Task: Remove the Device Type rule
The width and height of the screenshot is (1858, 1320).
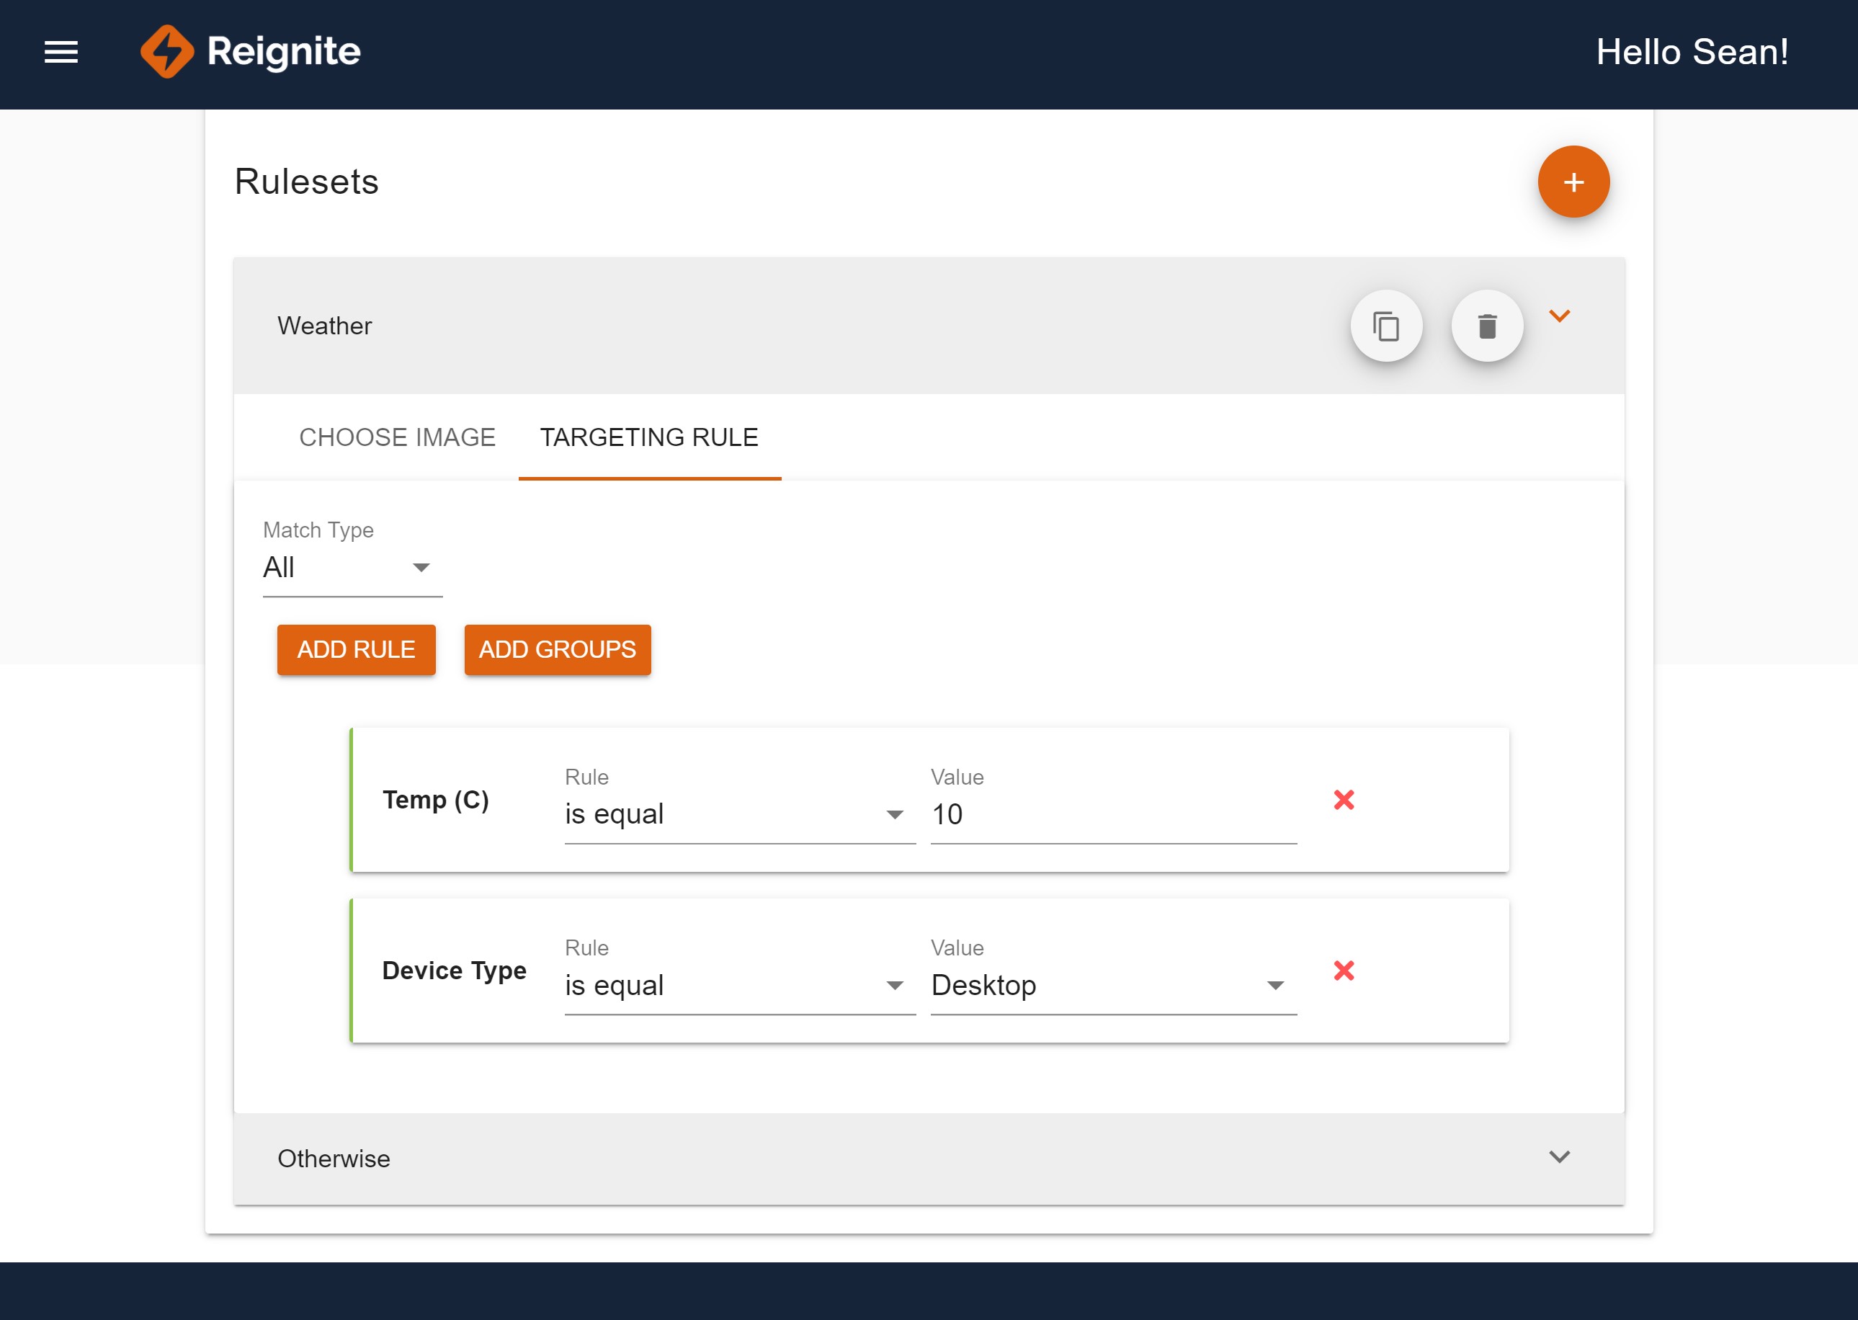Action: click(x=1344, y=971)
